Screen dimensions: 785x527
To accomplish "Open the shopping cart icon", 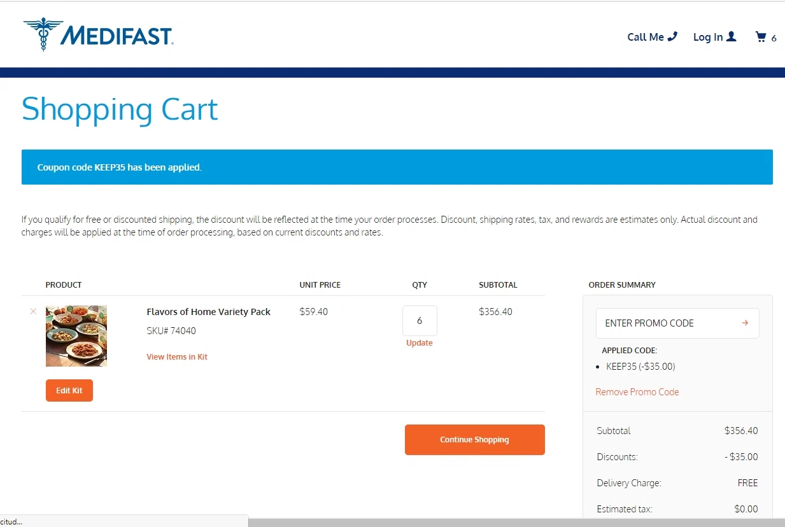I will tap(760, 37).
